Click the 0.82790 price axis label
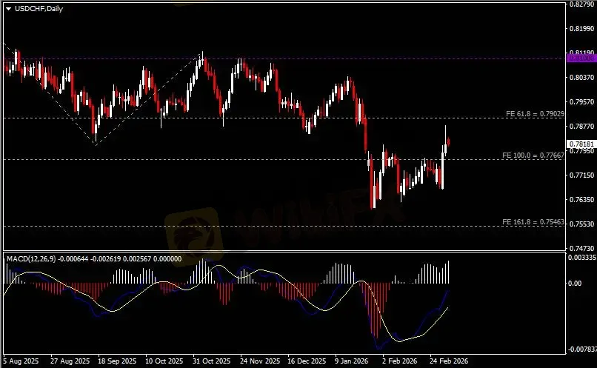The image size is (597, 368). tap(581, 4)
